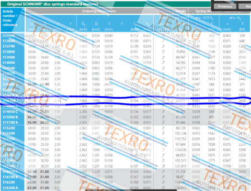Click the partially visible Next button

tap(245, 7)
